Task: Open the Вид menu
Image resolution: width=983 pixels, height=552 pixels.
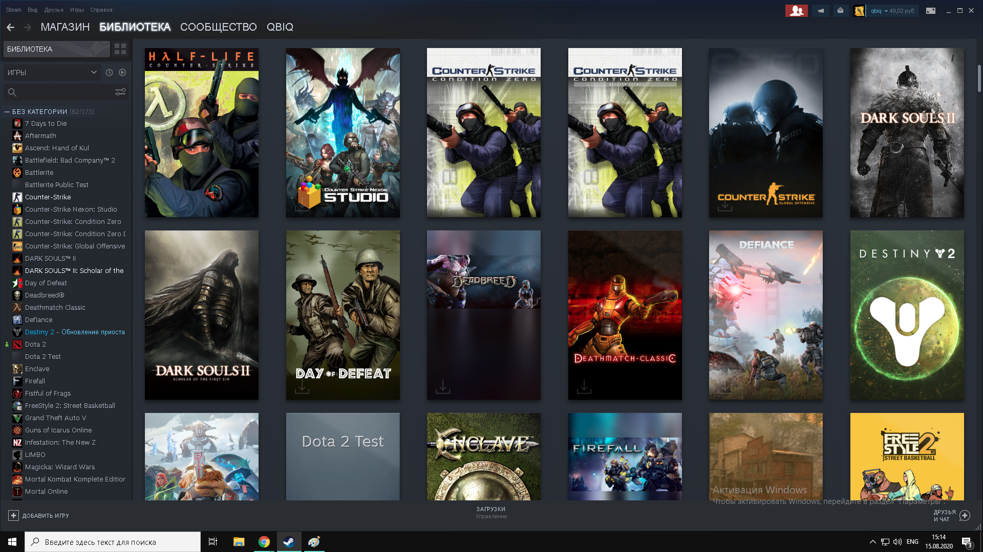Action: click(32, 10)
